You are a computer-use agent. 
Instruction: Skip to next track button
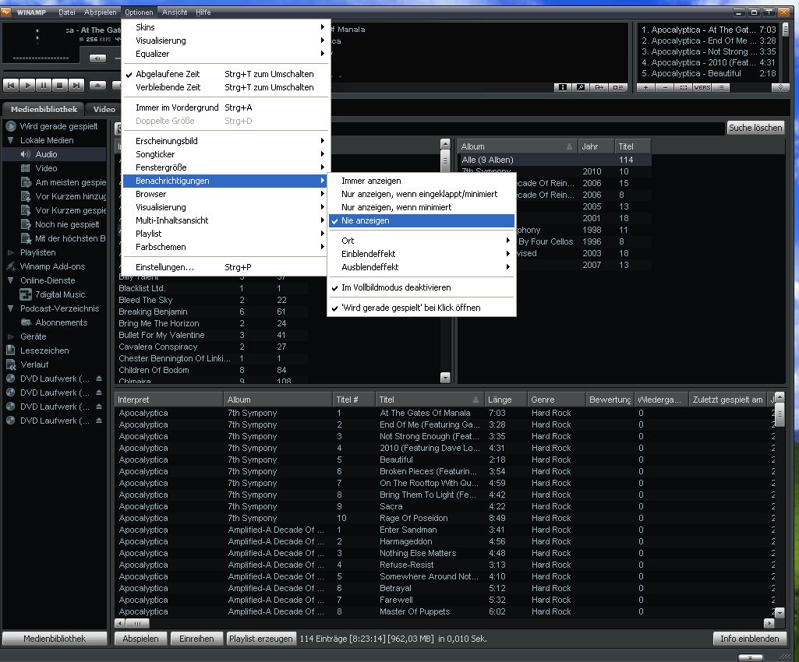(76, 85)
